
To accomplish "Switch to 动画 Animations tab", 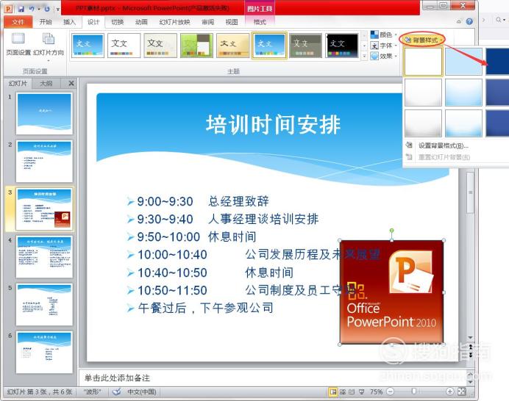I will point(141,22).
